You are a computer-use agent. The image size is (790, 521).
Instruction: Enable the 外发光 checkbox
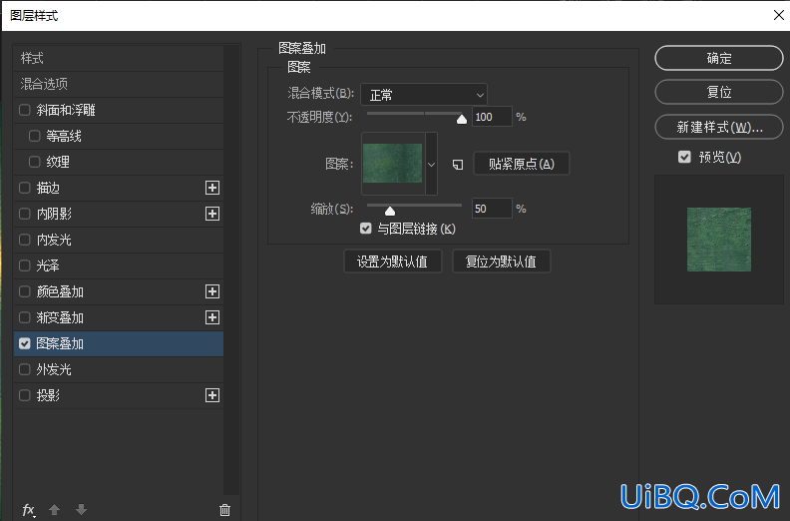tap(24, 369)
